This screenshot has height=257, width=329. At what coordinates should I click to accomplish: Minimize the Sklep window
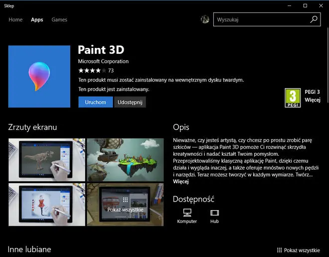click(x=289, y=5)
